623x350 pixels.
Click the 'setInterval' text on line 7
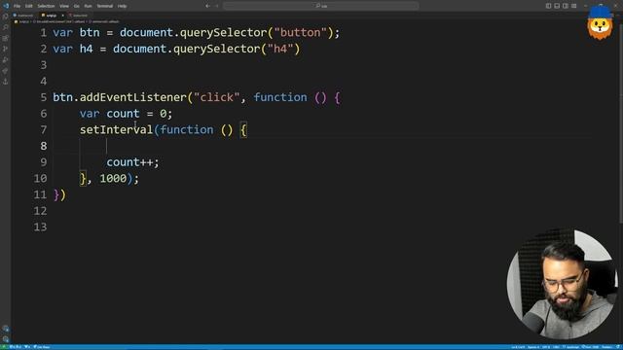[x=117, y=129]
